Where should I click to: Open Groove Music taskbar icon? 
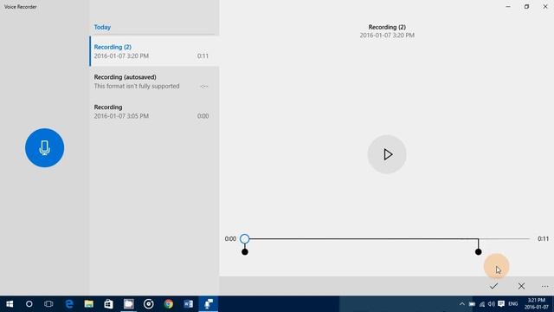pos(148,304)
